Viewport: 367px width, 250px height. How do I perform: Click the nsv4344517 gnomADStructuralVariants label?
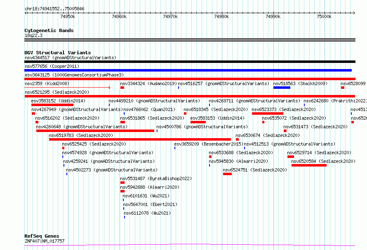click(71, 58)
